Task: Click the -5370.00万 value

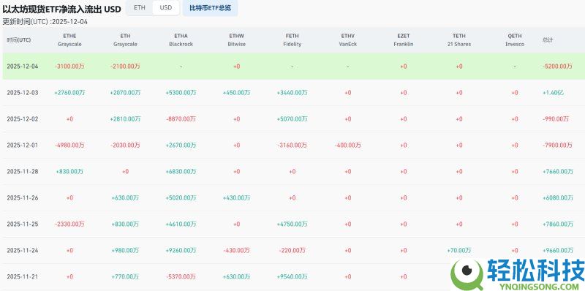Action: pos(181,277)
